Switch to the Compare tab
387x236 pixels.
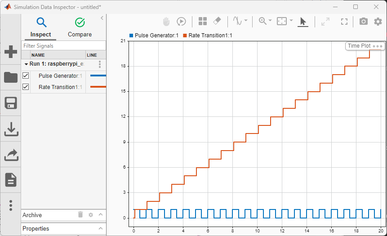coord(80,27)
